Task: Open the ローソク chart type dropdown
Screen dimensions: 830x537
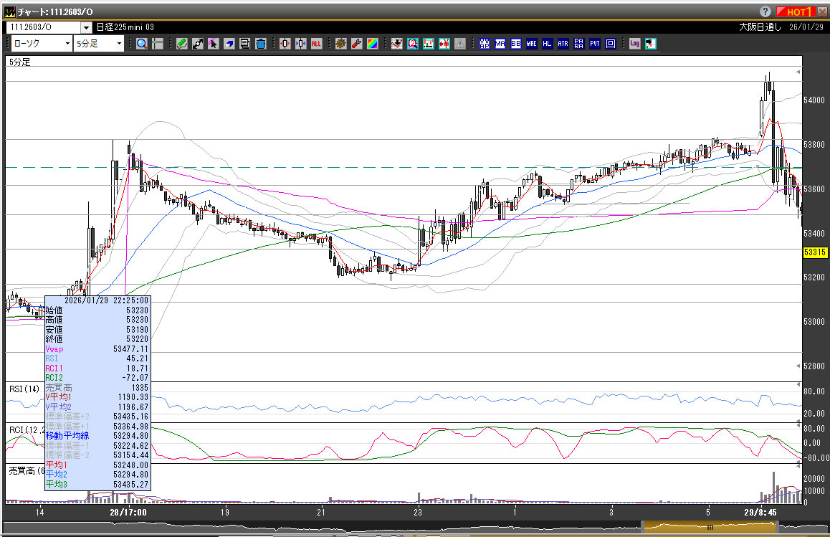Action: pos(67,44)
